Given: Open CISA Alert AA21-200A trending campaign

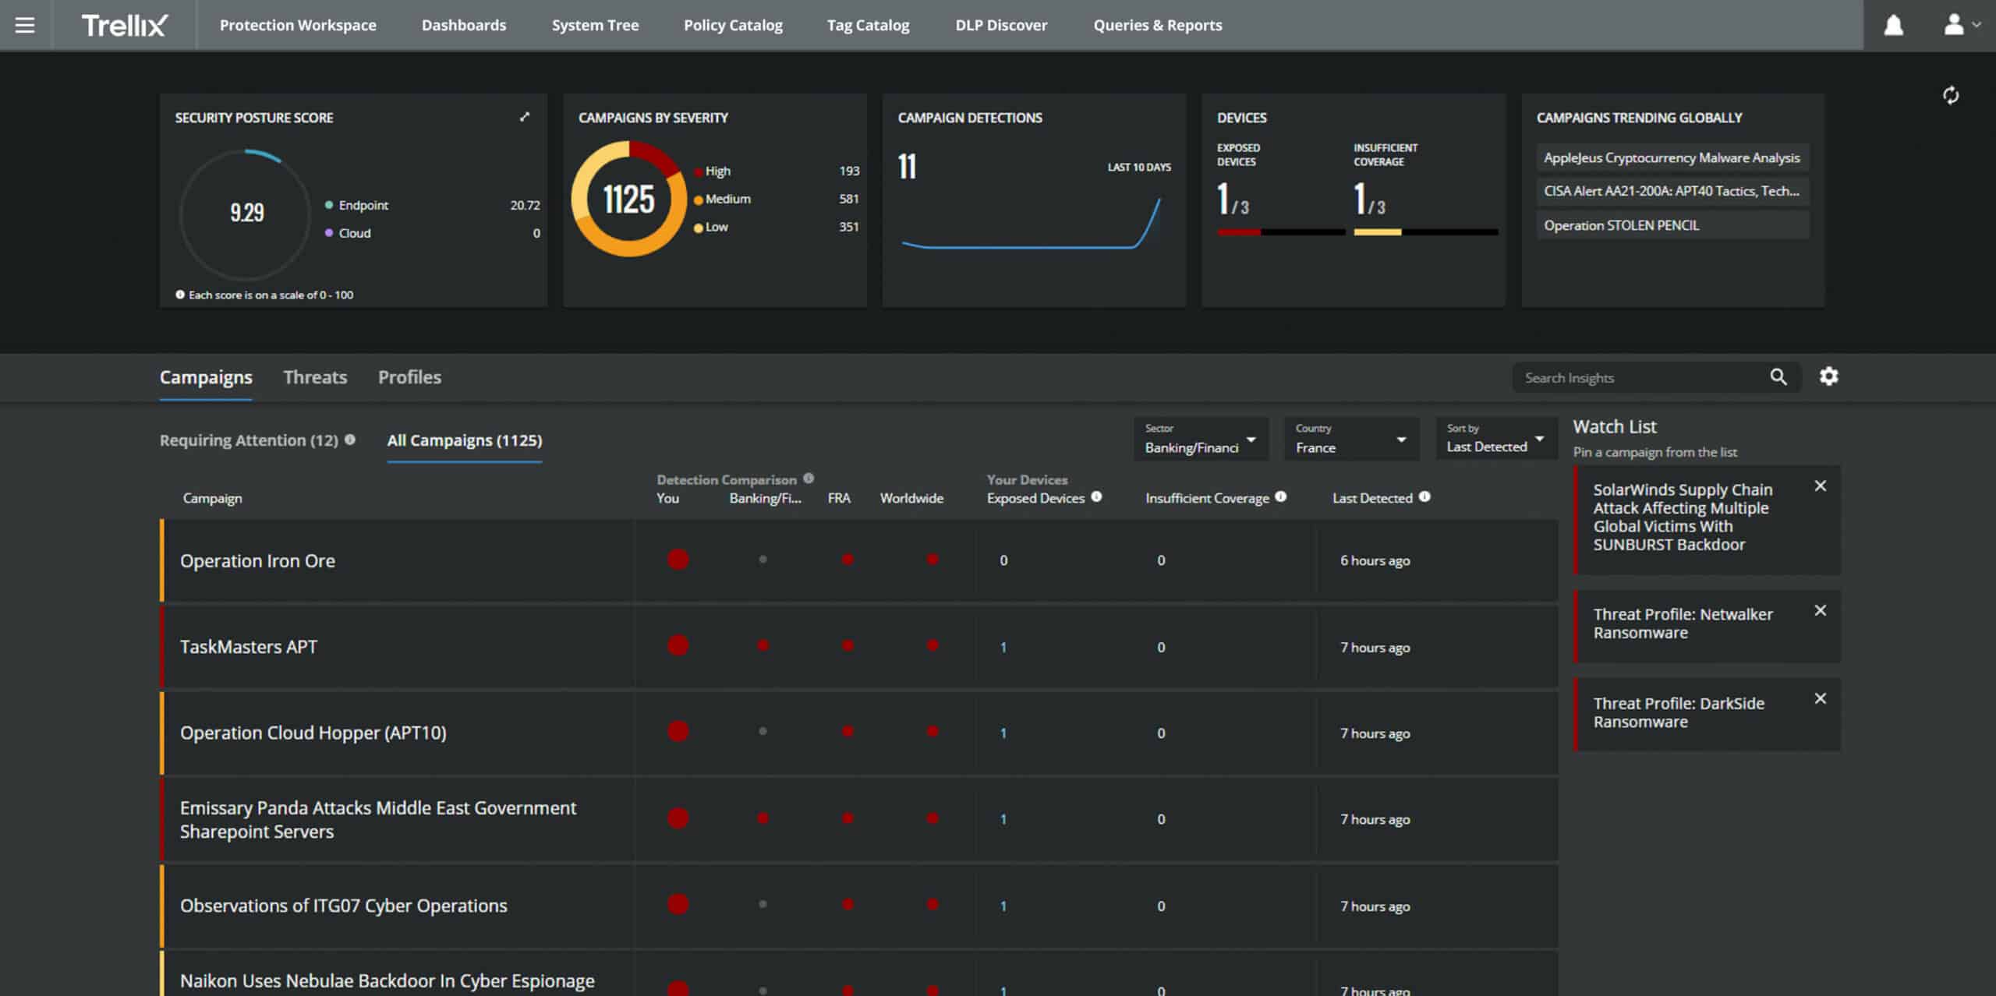Looking at the screenshot, I should click(1672, 191).
